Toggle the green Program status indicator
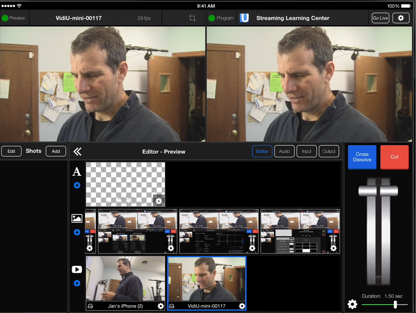 pyautogui.click(x=211, y=18)
